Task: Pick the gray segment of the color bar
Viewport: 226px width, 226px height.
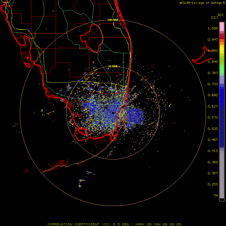Action: coord(222,175)
